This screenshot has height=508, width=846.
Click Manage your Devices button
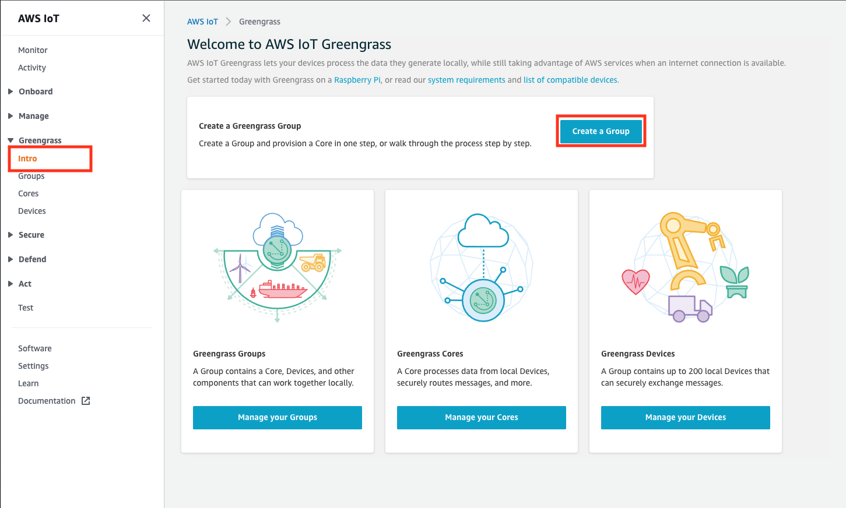tap(686, 418)
